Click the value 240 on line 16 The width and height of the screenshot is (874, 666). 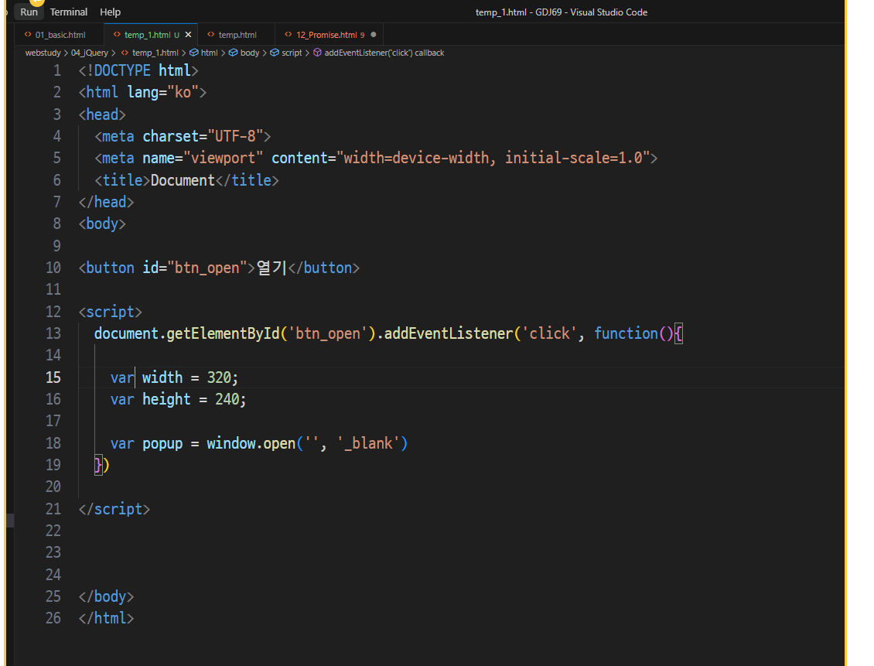tap(227, 399)
